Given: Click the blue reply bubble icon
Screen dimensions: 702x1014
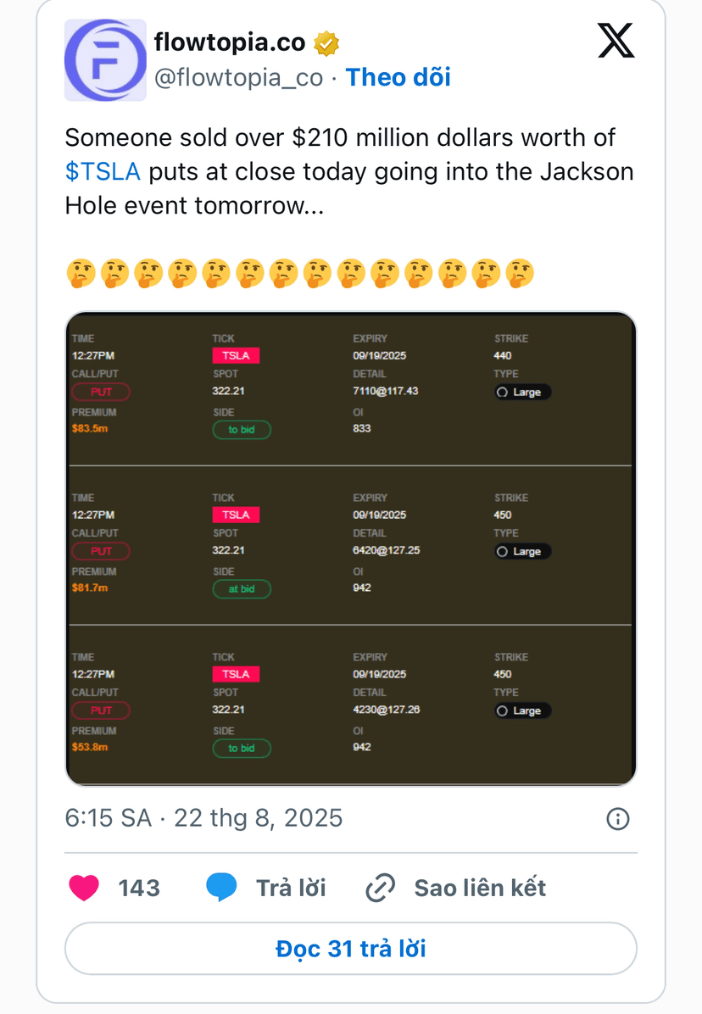Looking at the screenshot, I should point(221,887).
